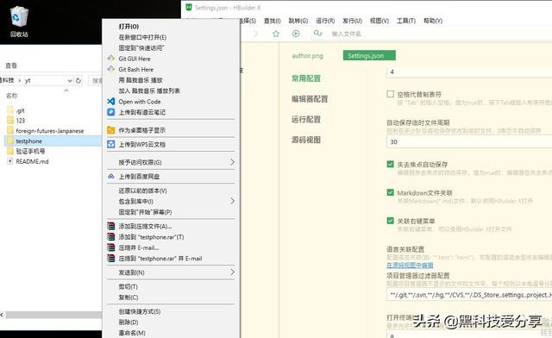Open the 工具(T) menu in HBuilder X

pos(406,21)
